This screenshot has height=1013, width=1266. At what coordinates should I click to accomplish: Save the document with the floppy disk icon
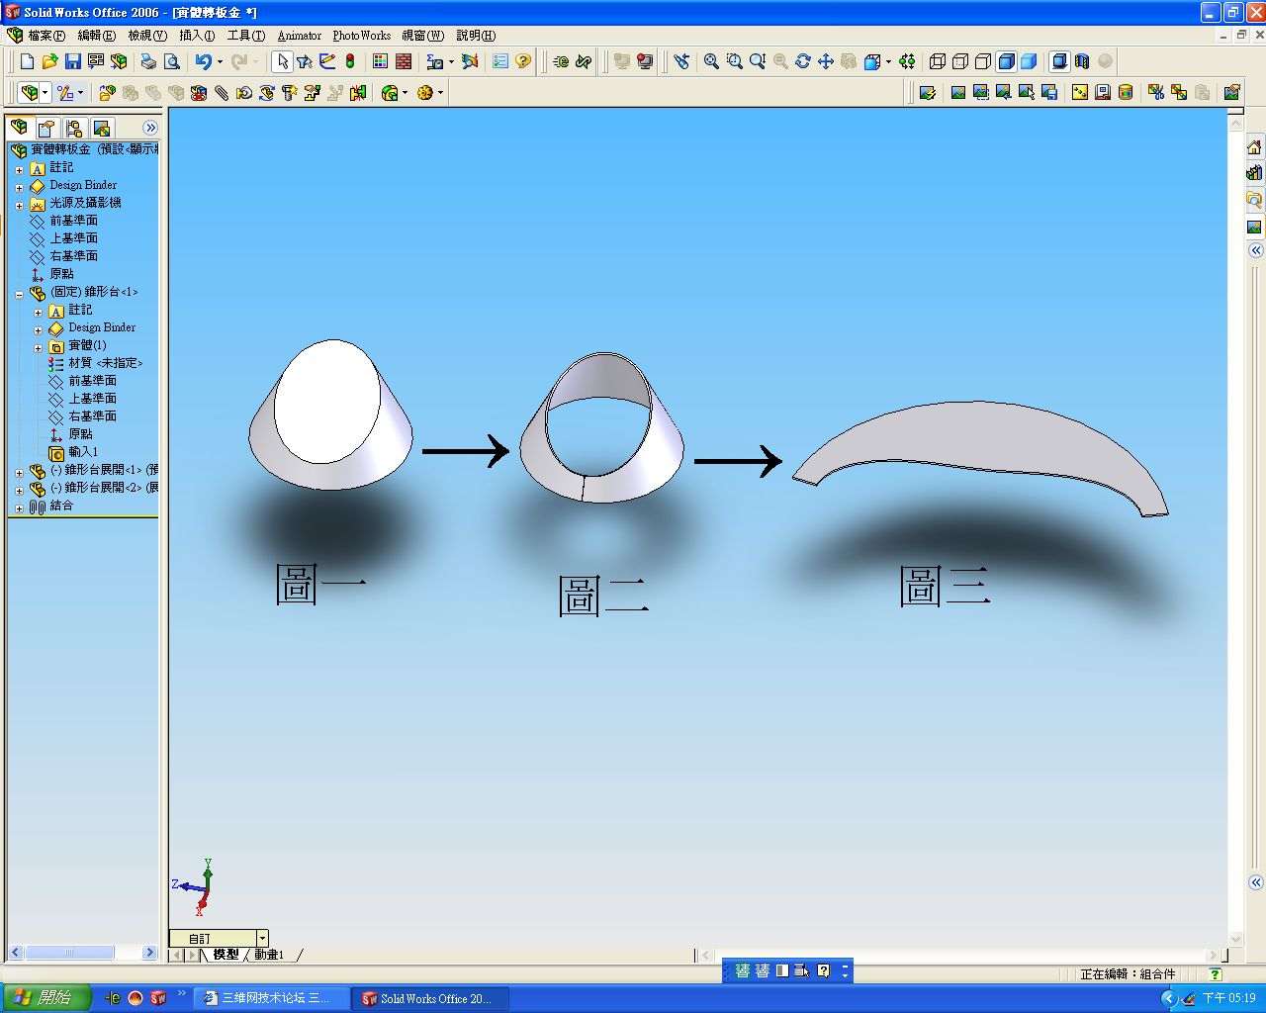pyautogui.click(x=73, y=61)
